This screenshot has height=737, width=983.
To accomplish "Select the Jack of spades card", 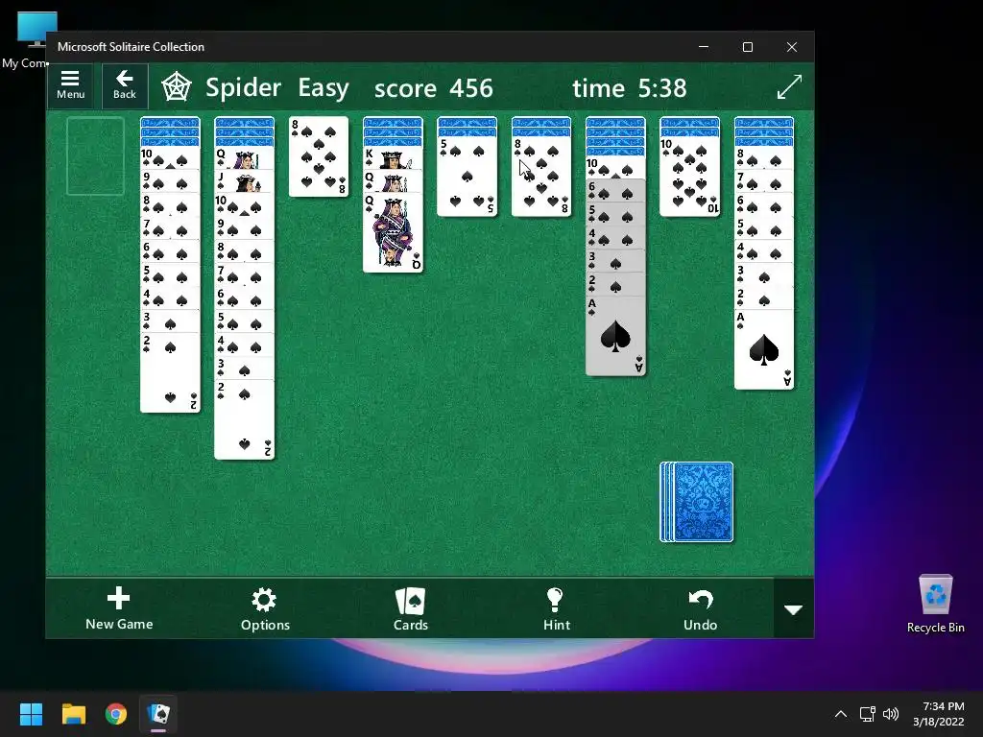I will coord(245,181).
